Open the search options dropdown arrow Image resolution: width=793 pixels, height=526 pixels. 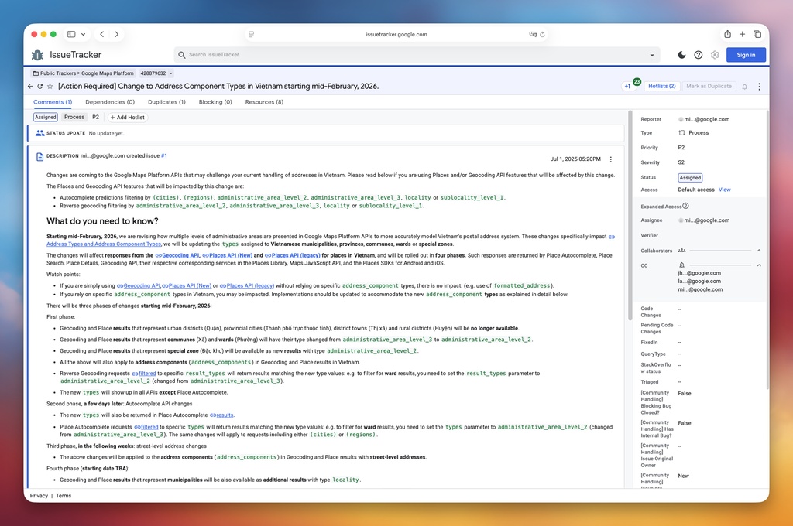click(x=651, y=55)
